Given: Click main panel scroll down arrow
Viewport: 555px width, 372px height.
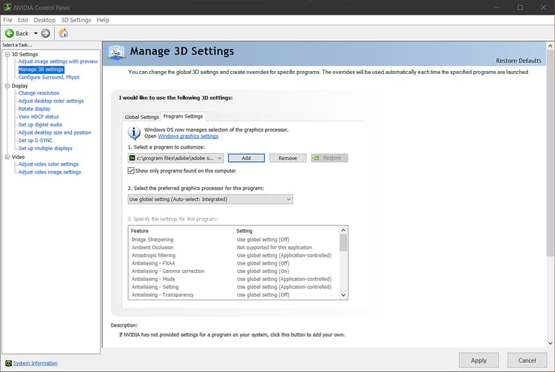Looking at the screenshot, I should point(550,342).
